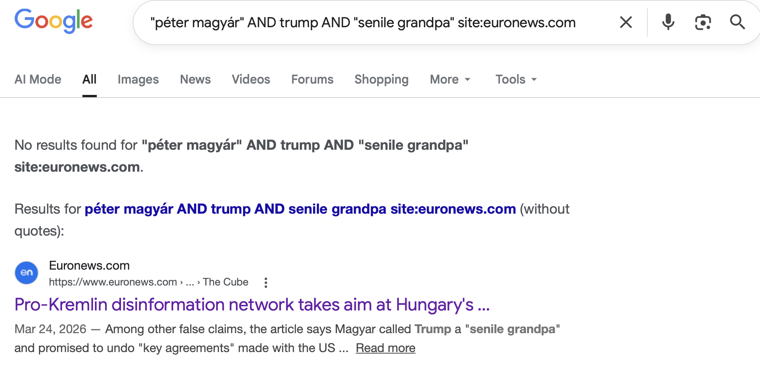
Task: Open search by image camera icon
Action: click(x=703, y=22)
